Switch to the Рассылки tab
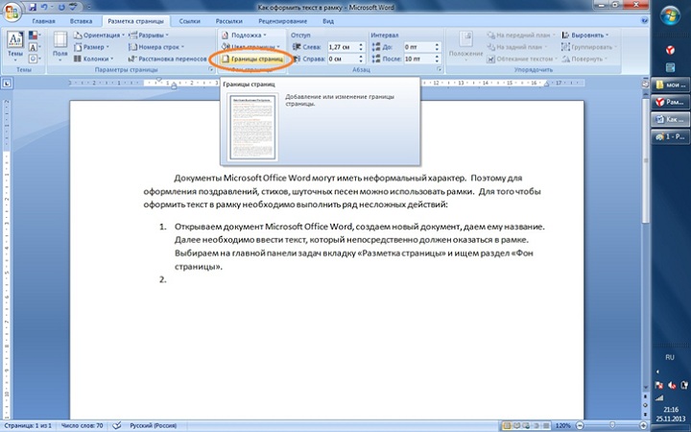The height and width of the screenshot is (432, 691). pos(229,21)
